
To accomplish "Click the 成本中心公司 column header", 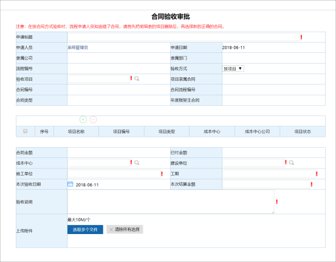I will coord(258,131).
